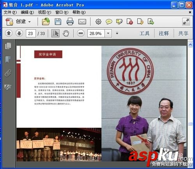Screen dimensions: 195x169
Task: Expand the 创建 dropdown arrow
Action: tap(30, 22)
